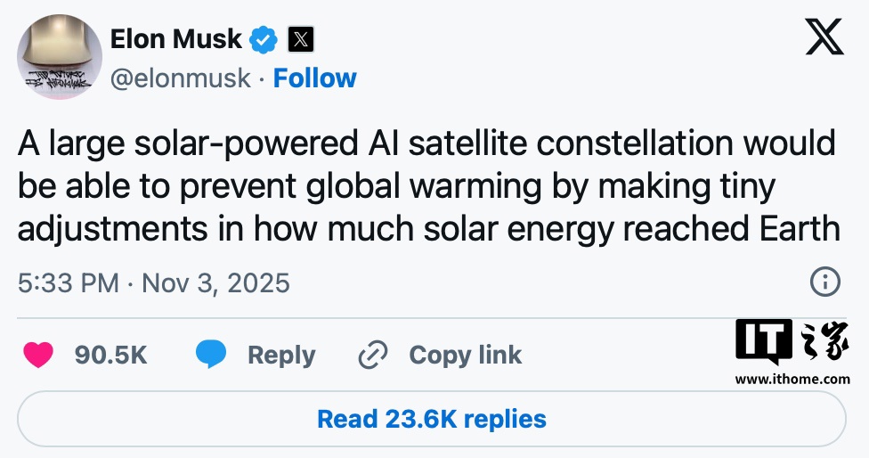This screenshot has height=458, width=869.
Task: Click the chain link icon
Action: coord(371,356)
